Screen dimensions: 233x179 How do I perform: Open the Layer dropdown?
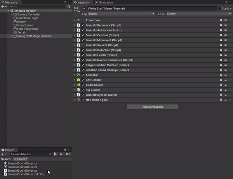[198, 14]
